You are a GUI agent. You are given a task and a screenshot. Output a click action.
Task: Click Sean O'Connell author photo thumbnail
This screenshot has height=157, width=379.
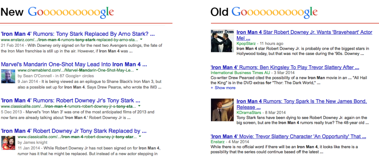click(x=8, y=76)
